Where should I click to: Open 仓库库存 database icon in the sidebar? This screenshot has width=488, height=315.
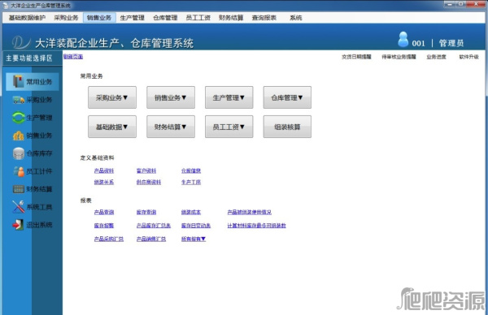[19, 153]
